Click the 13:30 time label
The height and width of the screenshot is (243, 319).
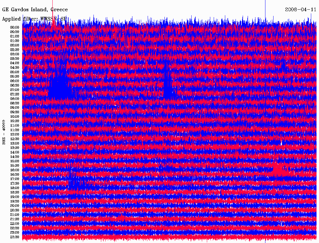[x=15, y=148]
